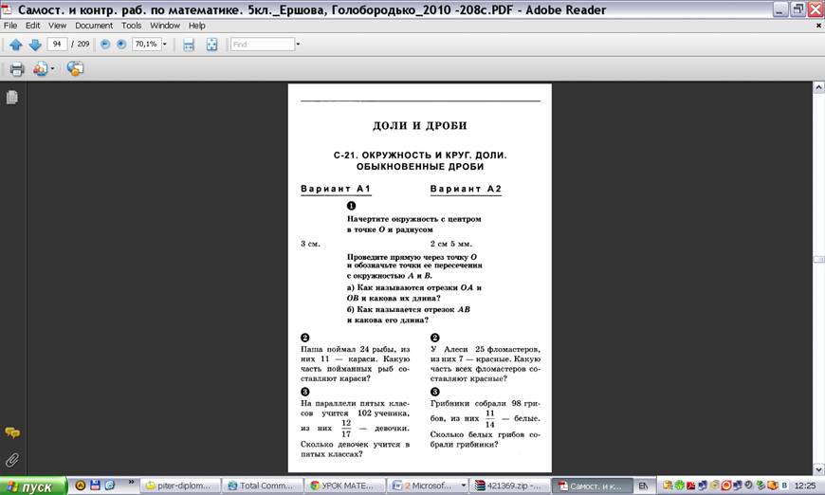Expand Microsoft Word taskbar group arrow
Viewport: 825px width, 495px height.
point(463,486)
